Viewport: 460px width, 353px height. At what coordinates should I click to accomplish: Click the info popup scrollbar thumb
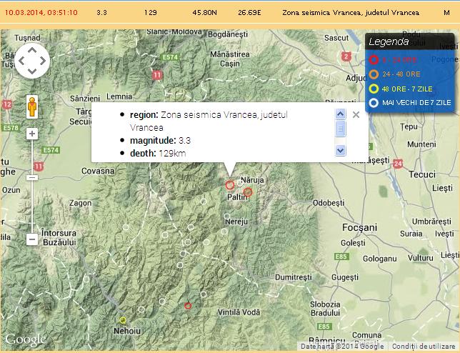click(x=340, y=129)
